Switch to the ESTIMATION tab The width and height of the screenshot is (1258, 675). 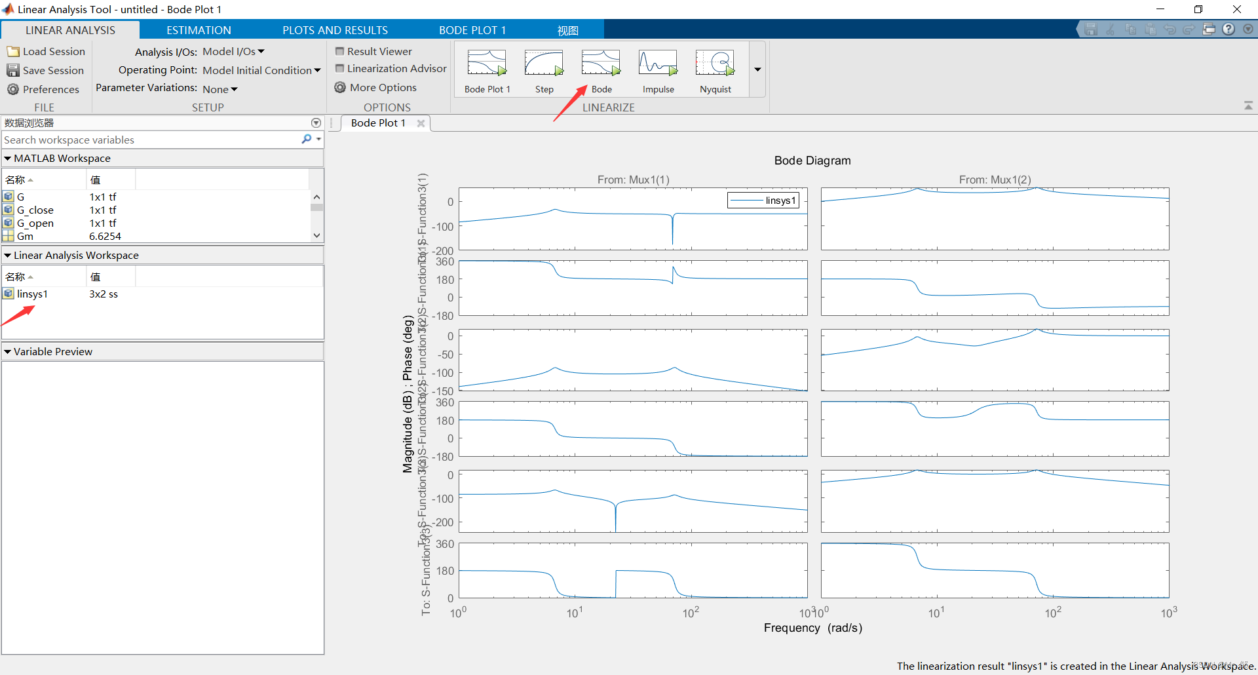[x=199, y=30]
